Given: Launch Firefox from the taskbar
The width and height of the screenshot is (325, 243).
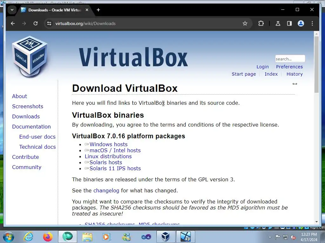Looking at the screenshot, I should (48, 237).
